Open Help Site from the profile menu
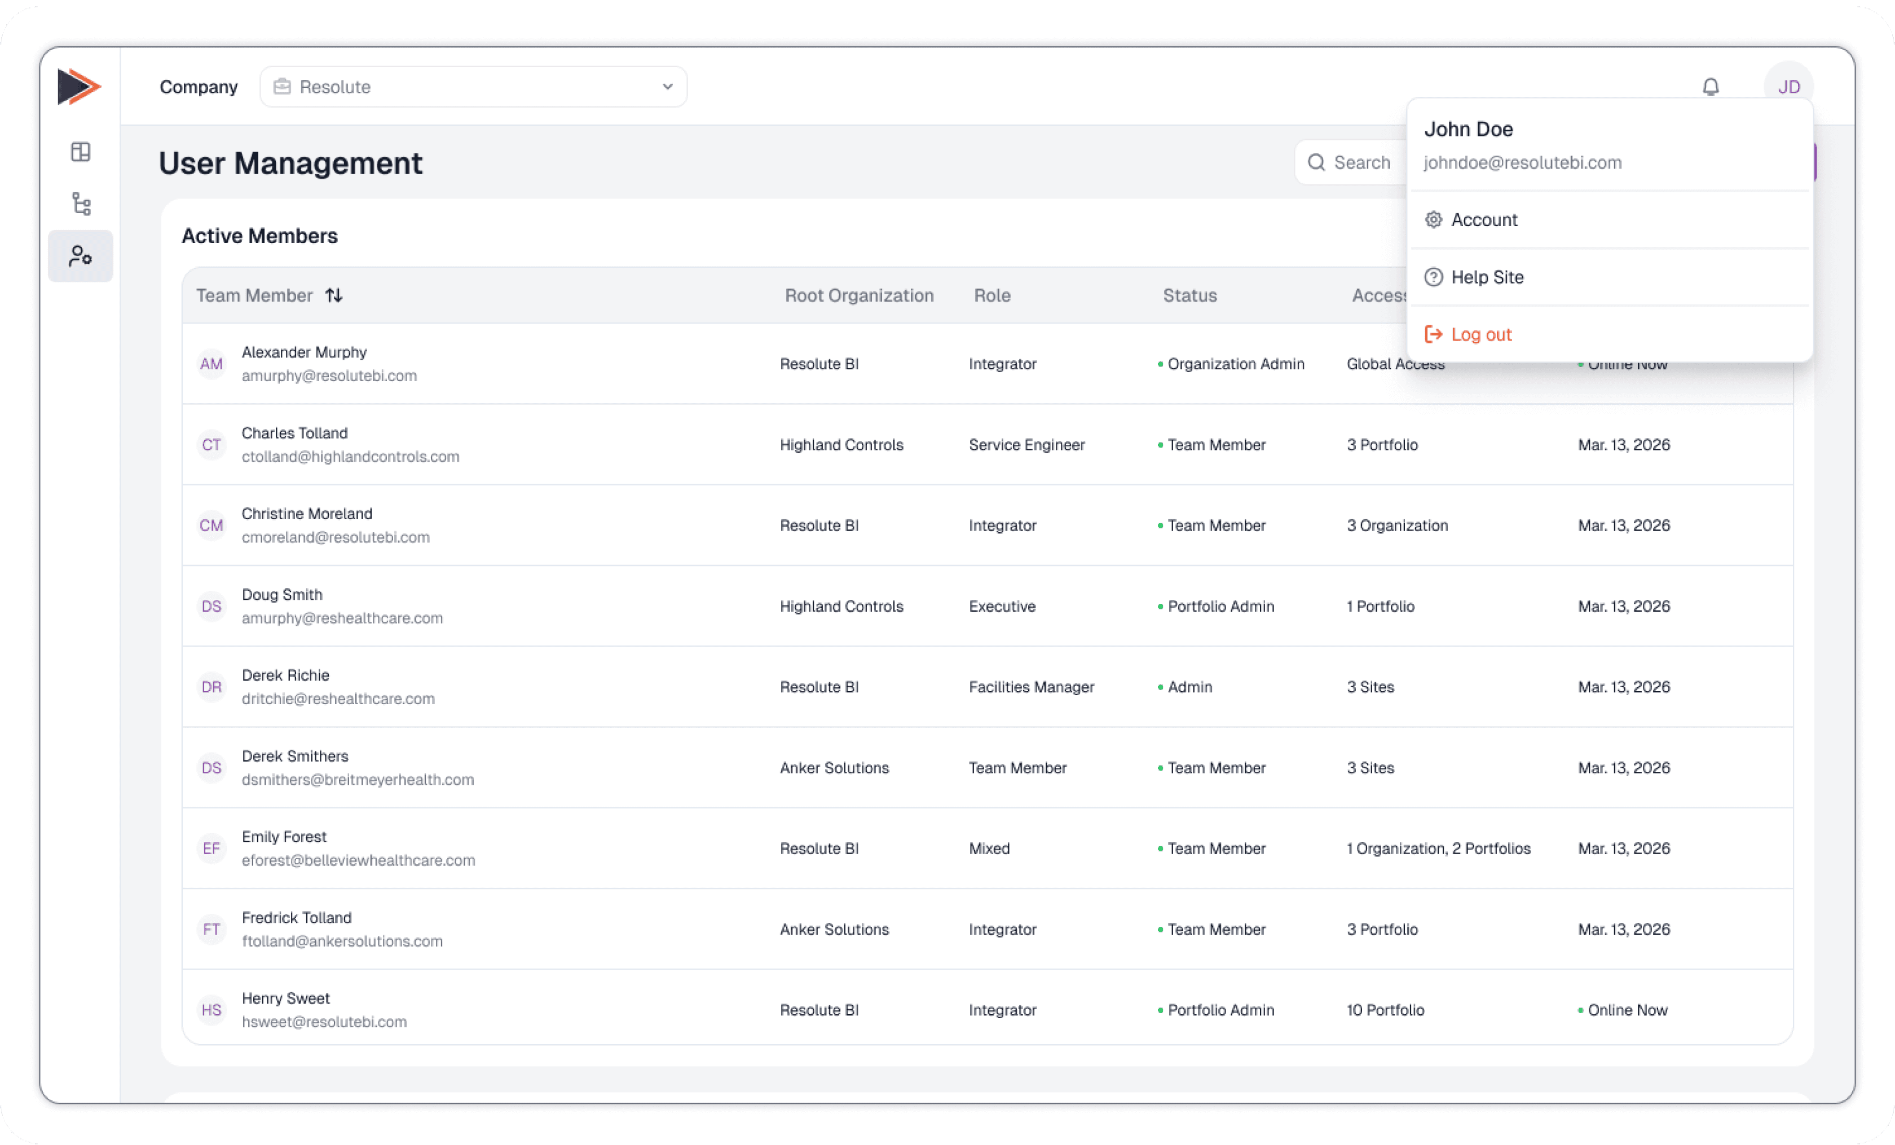Screen dimensions: 1895x1145 (x=1487, y=277)
